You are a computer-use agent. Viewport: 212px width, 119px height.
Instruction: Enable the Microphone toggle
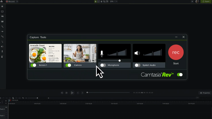103,65
